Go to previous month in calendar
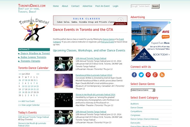This screenshot has height=127, width=190. point(20,74)
